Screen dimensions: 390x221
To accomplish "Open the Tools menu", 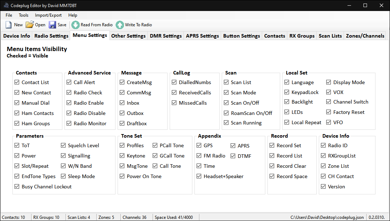I will [x=23, y=15].
